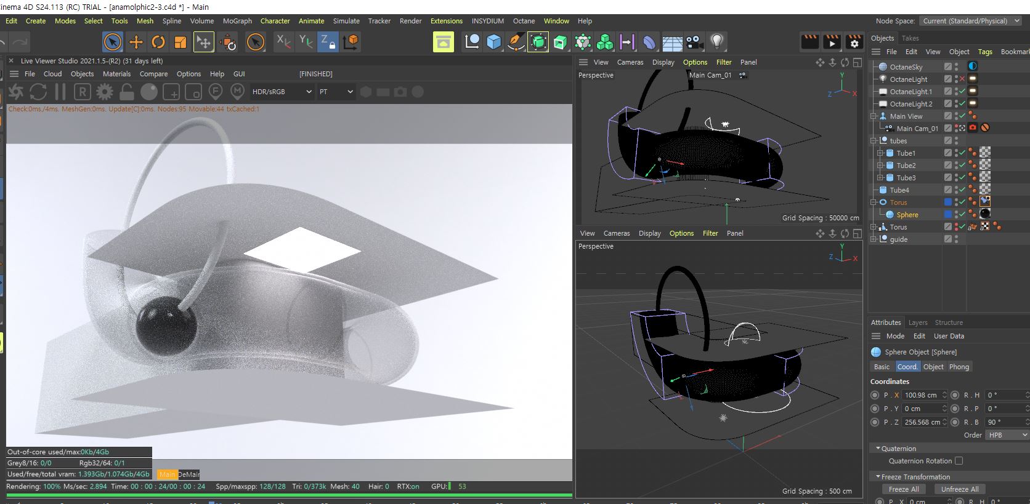Enable the Quaternion Rotation checkbox

click(959, 461)
